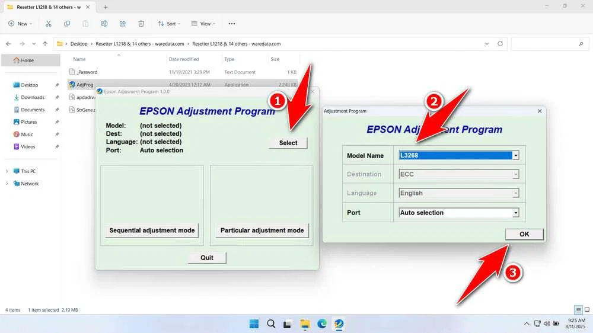Open the See more ellipsis menu
This screenshot has width=593, height=333.
click(232, 24)
